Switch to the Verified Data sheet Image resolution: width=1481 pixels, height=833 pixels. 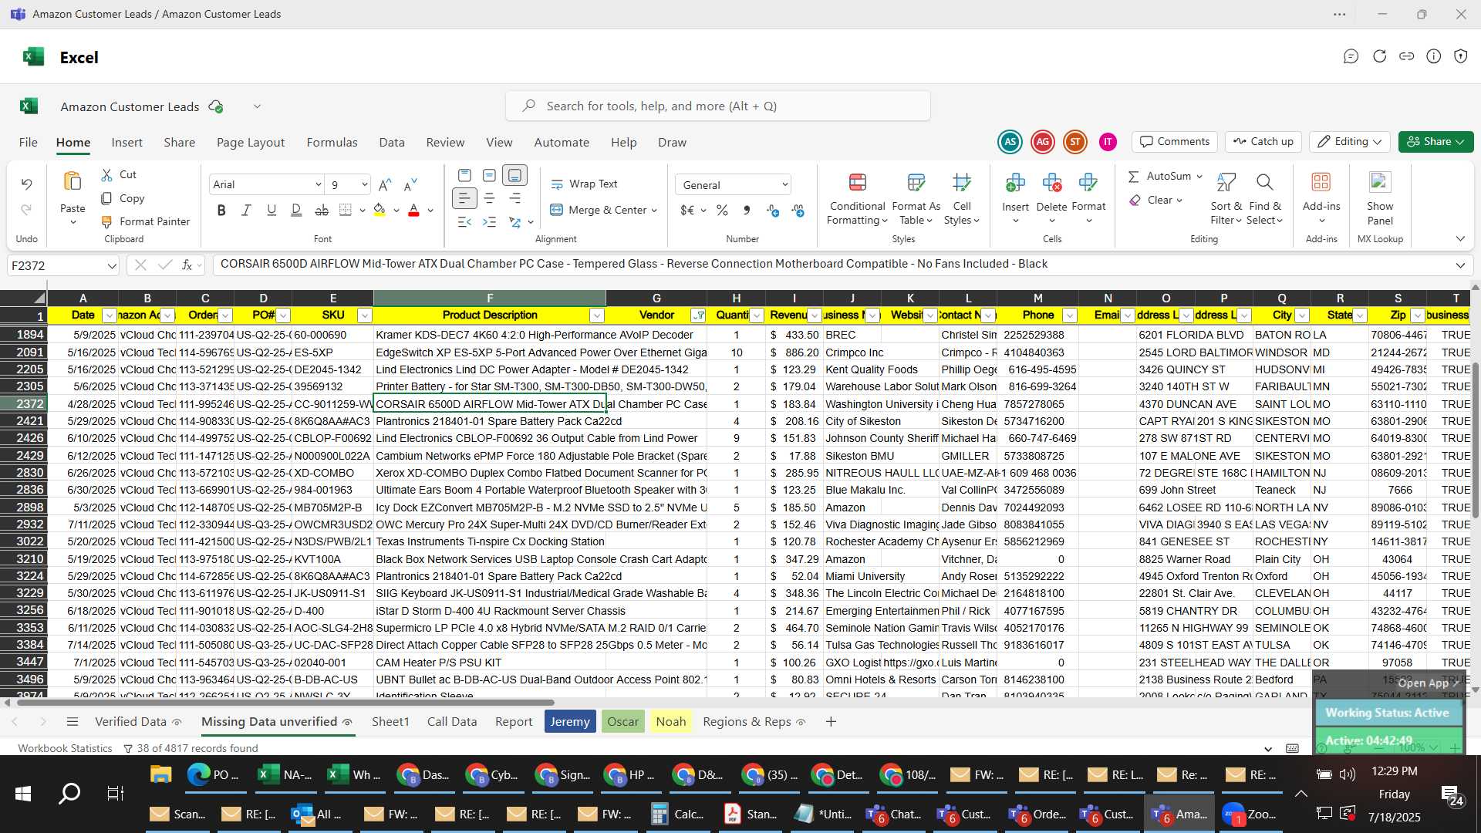(130, 721)
